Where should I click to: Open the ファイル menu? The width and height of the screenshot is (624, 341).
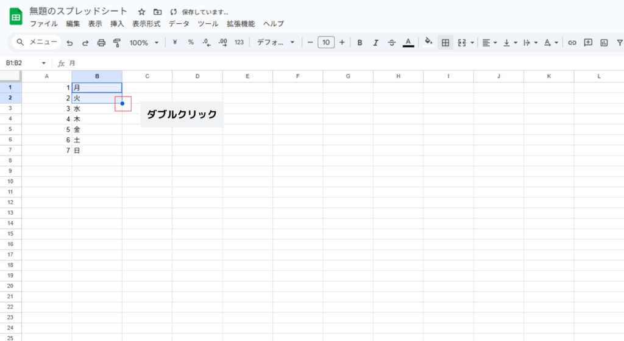[44, 24]
